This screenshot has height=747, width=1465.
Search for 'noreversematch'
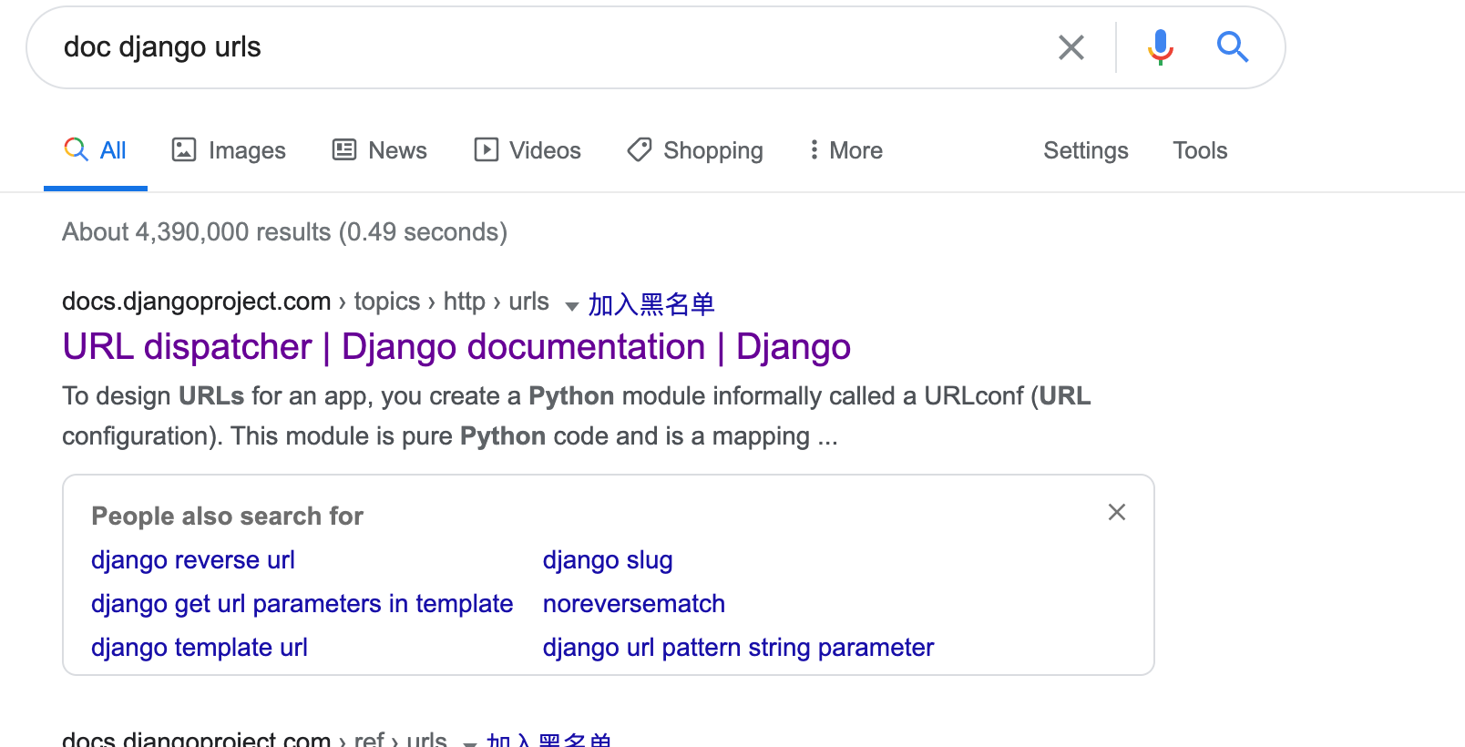pyautogui.click(x=634, y=604)
